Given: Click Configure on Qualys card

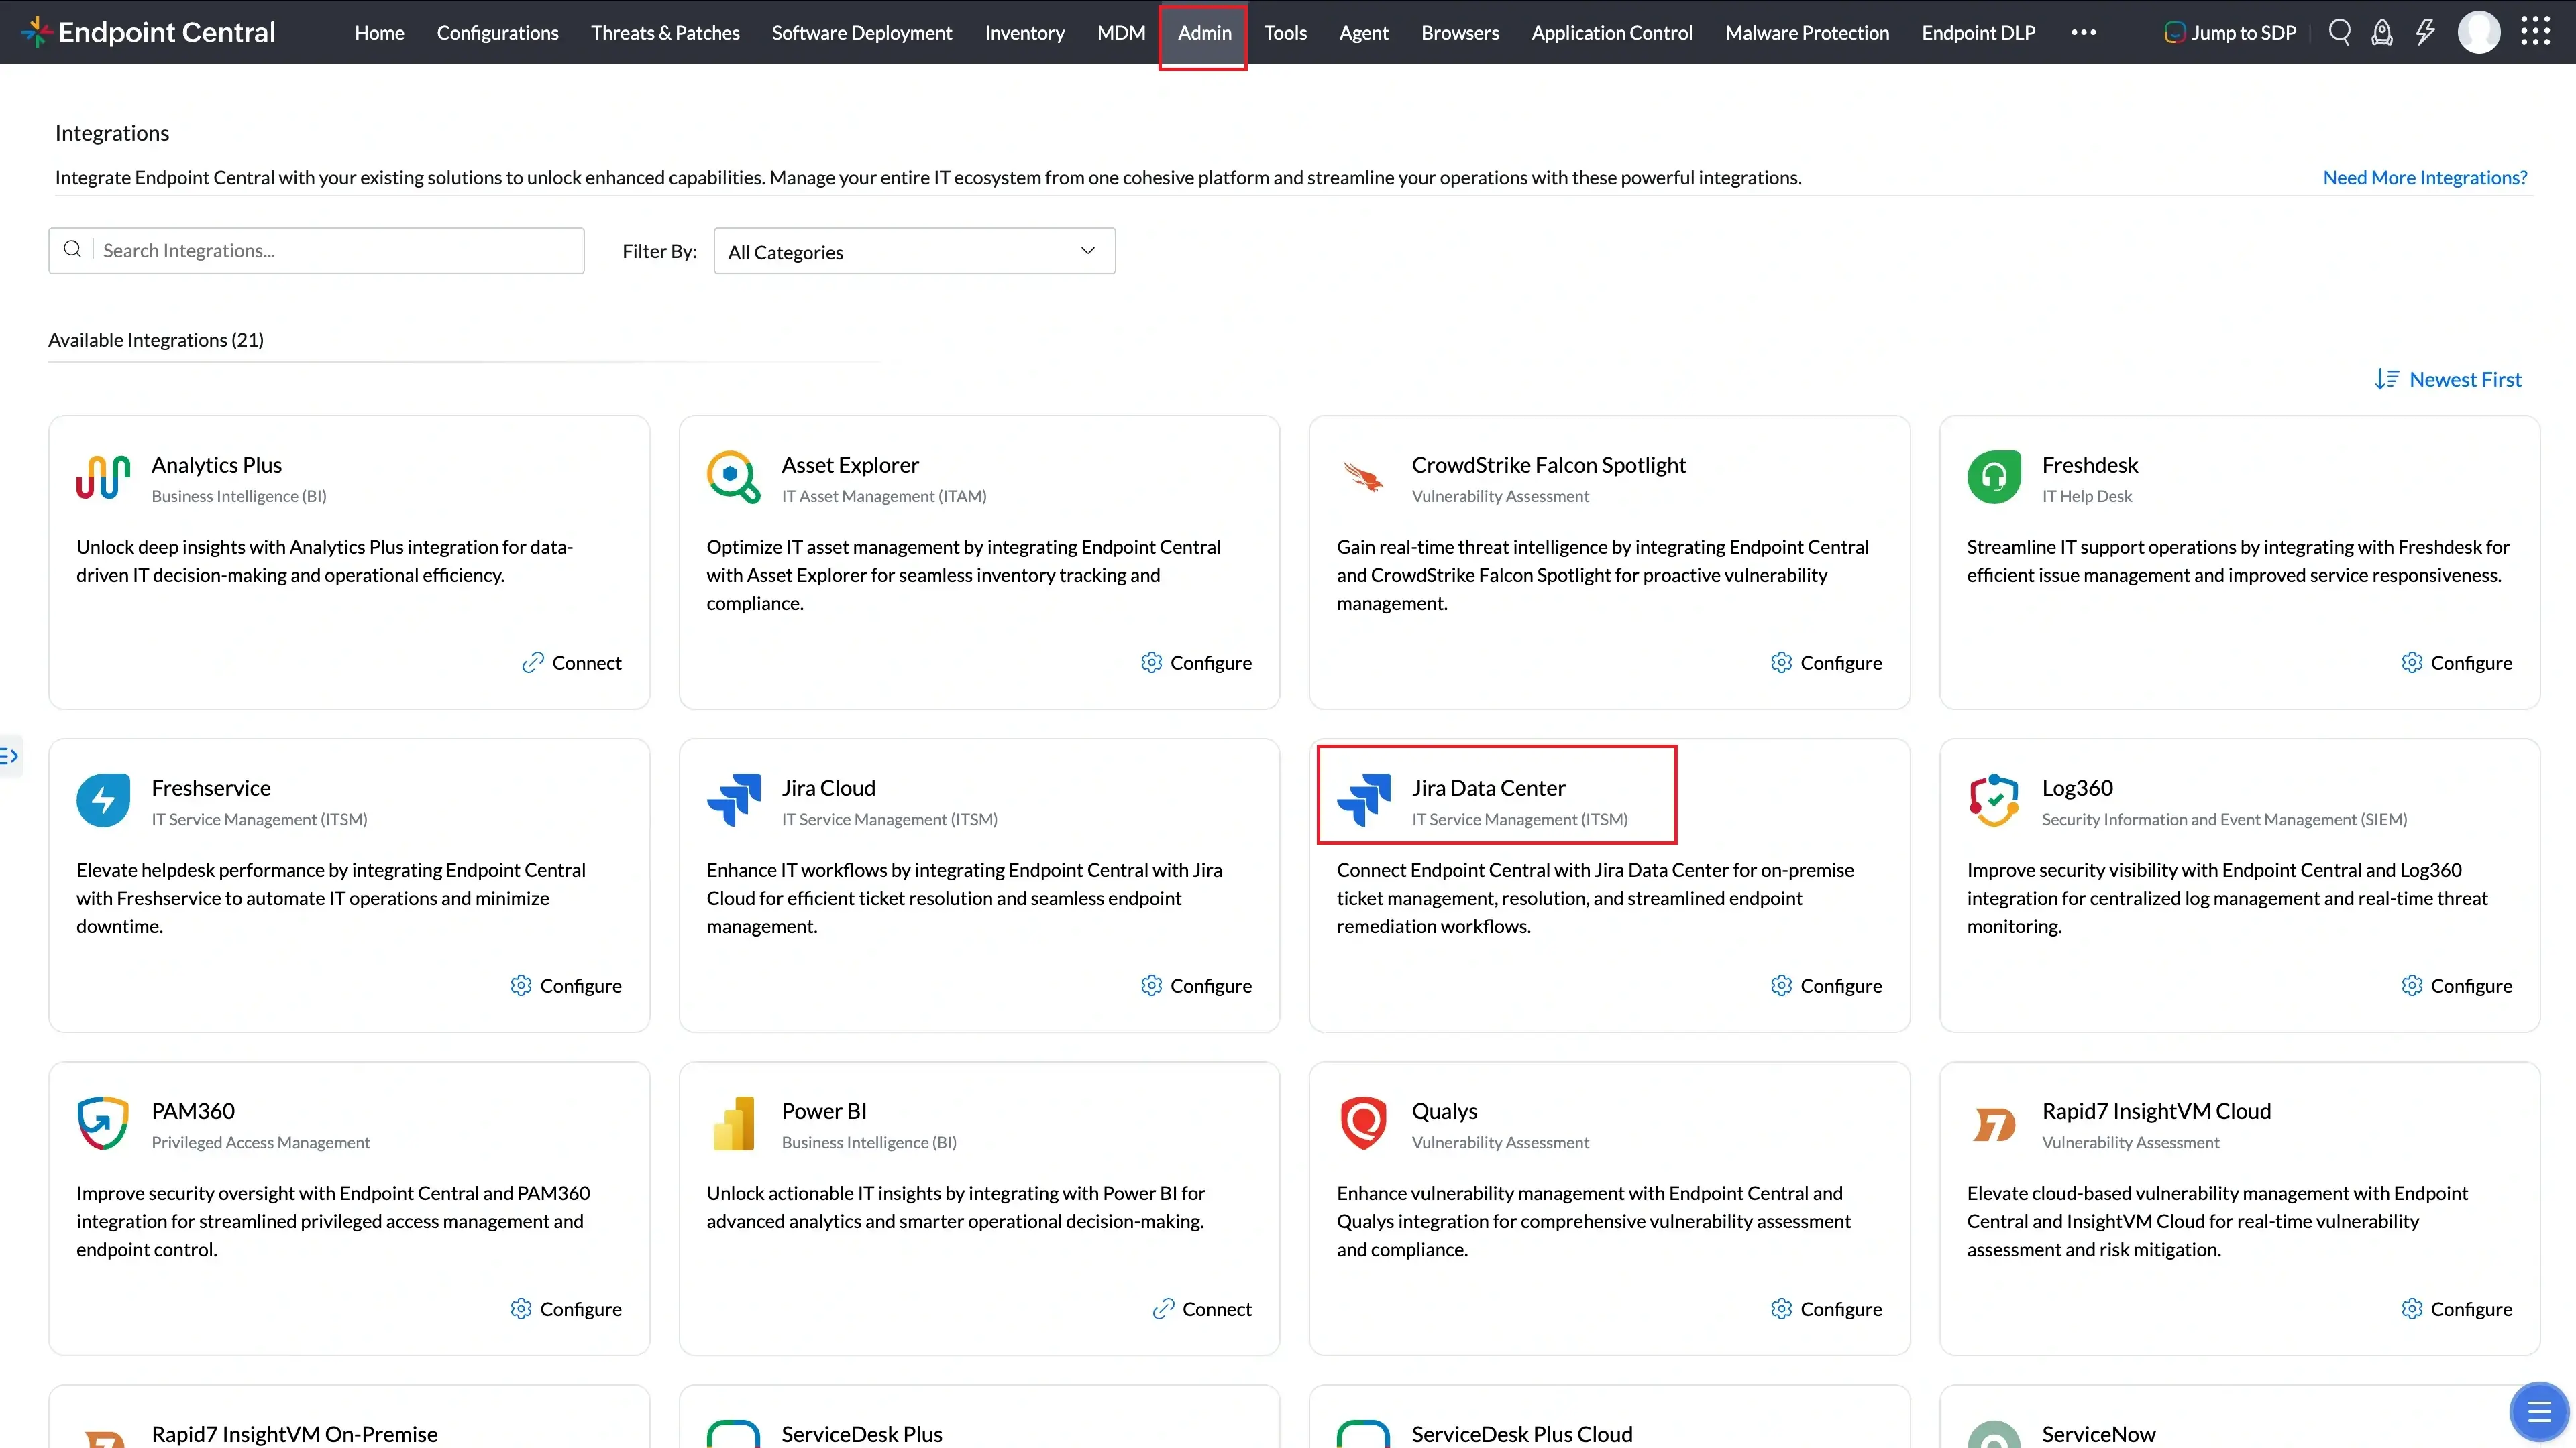Looking at the screenshot, I should click(1826, 1309).
